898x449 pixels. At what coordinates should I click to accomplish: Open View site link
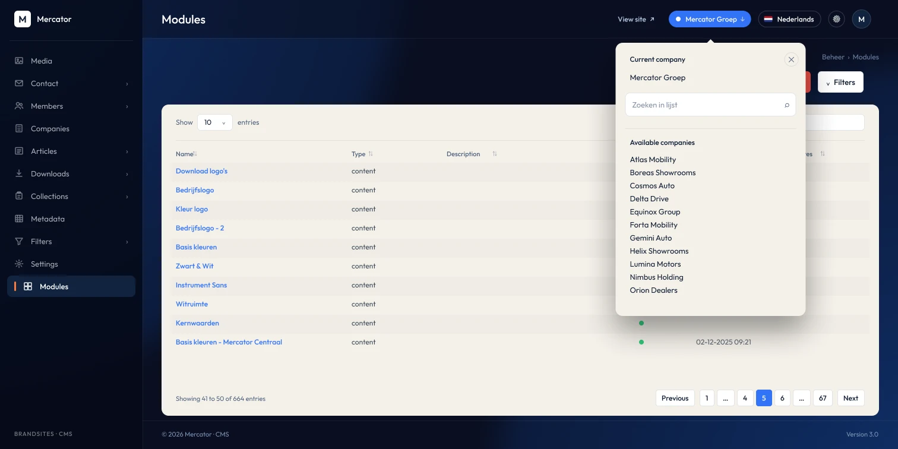636,19
